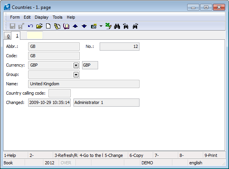Open the Currency dropdown arrow

[76, 65]
